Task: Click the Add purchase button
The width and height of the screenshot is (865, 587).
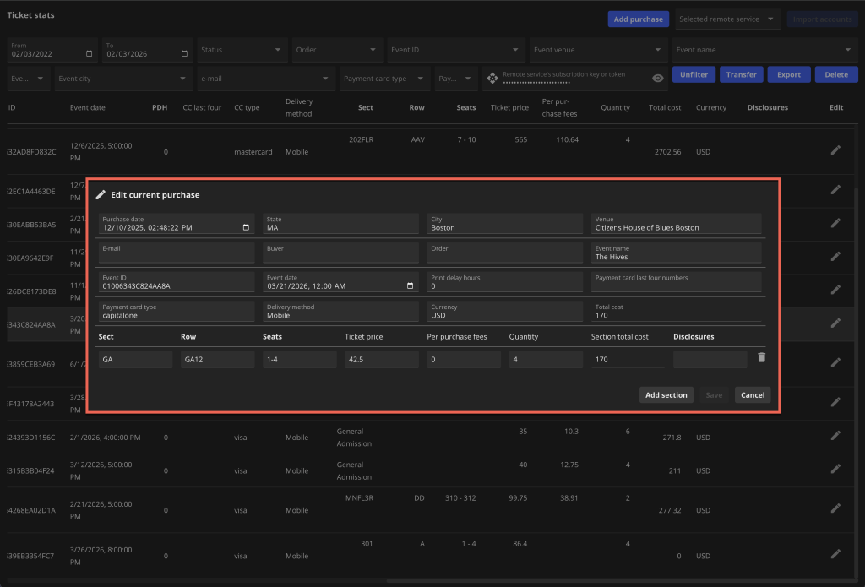Action: pyautogui.click(x=638, y=19)
